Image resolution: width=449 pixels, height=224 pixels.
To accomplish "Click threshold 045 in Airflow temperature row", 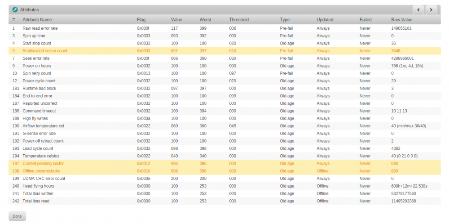I will (x=233, y=126).
